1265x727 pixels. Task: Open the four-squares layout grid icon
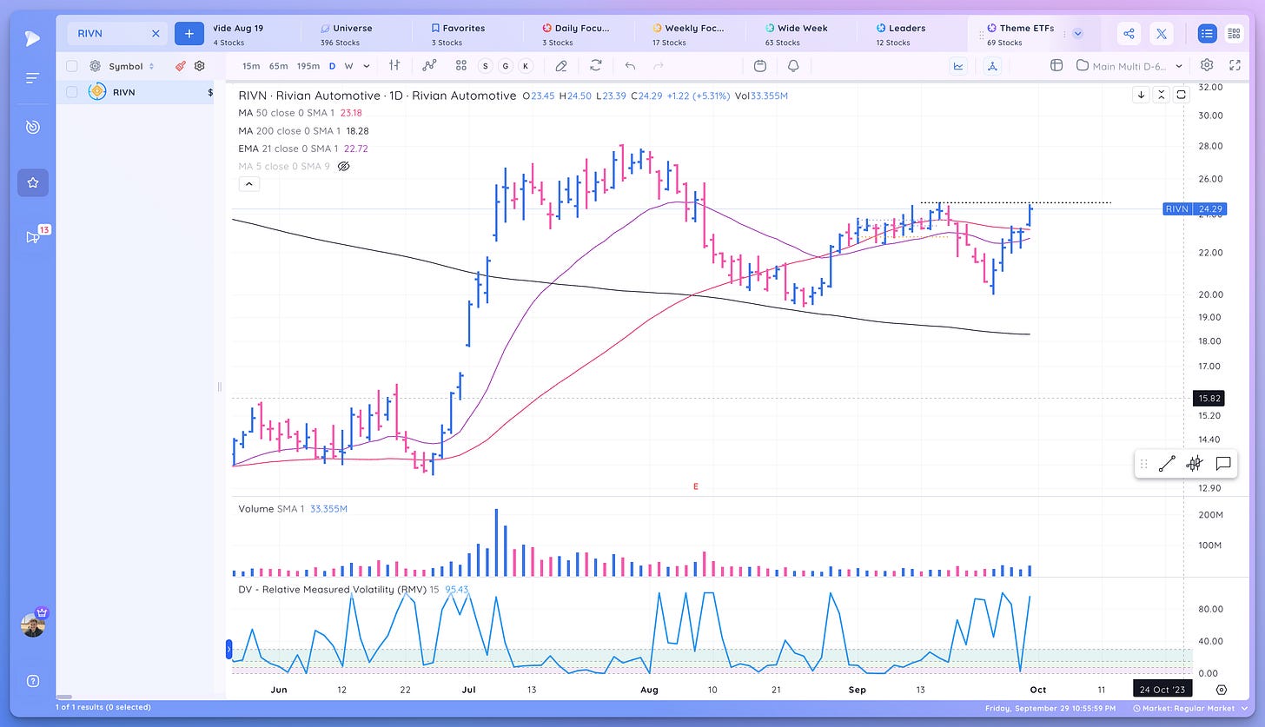tap(460, 65)
